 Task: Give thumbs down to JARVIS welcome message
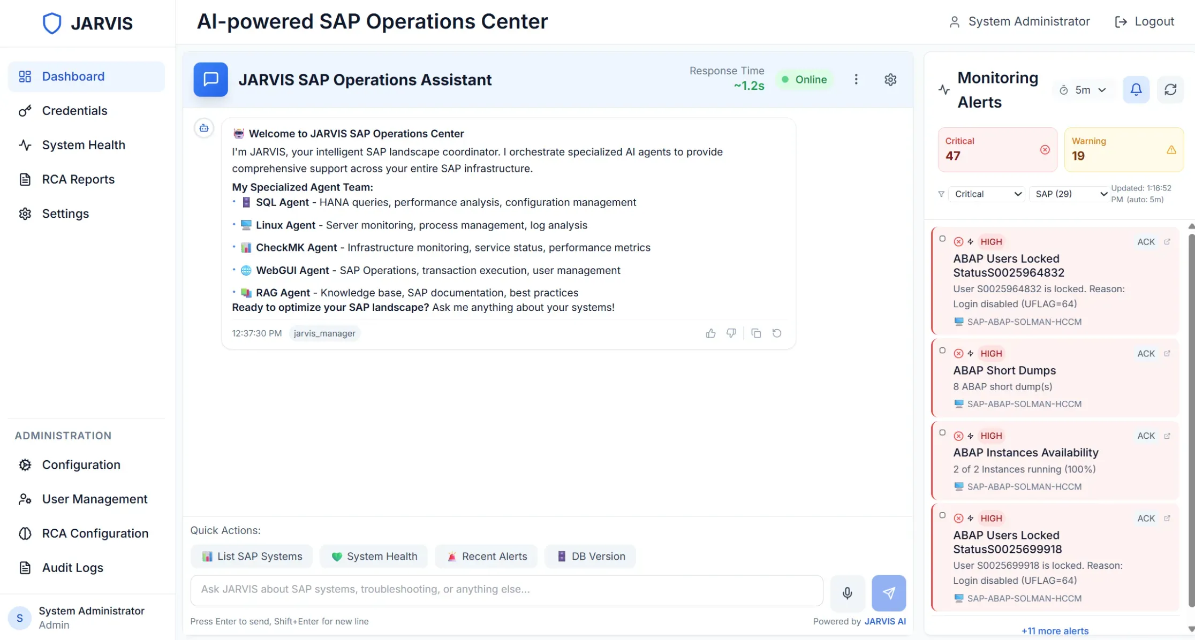731,333
